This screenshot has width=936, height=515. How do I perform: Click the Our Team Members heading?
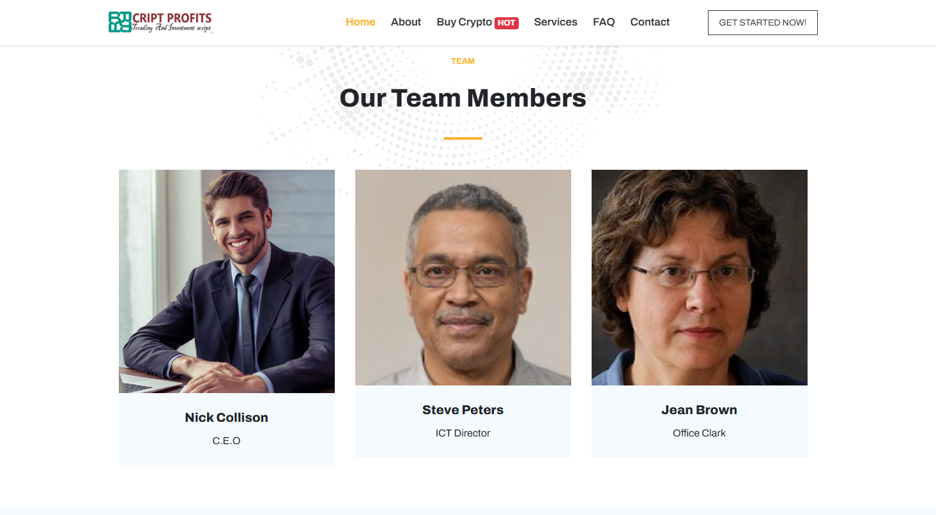pyautogui.click(x=463, y=98)
